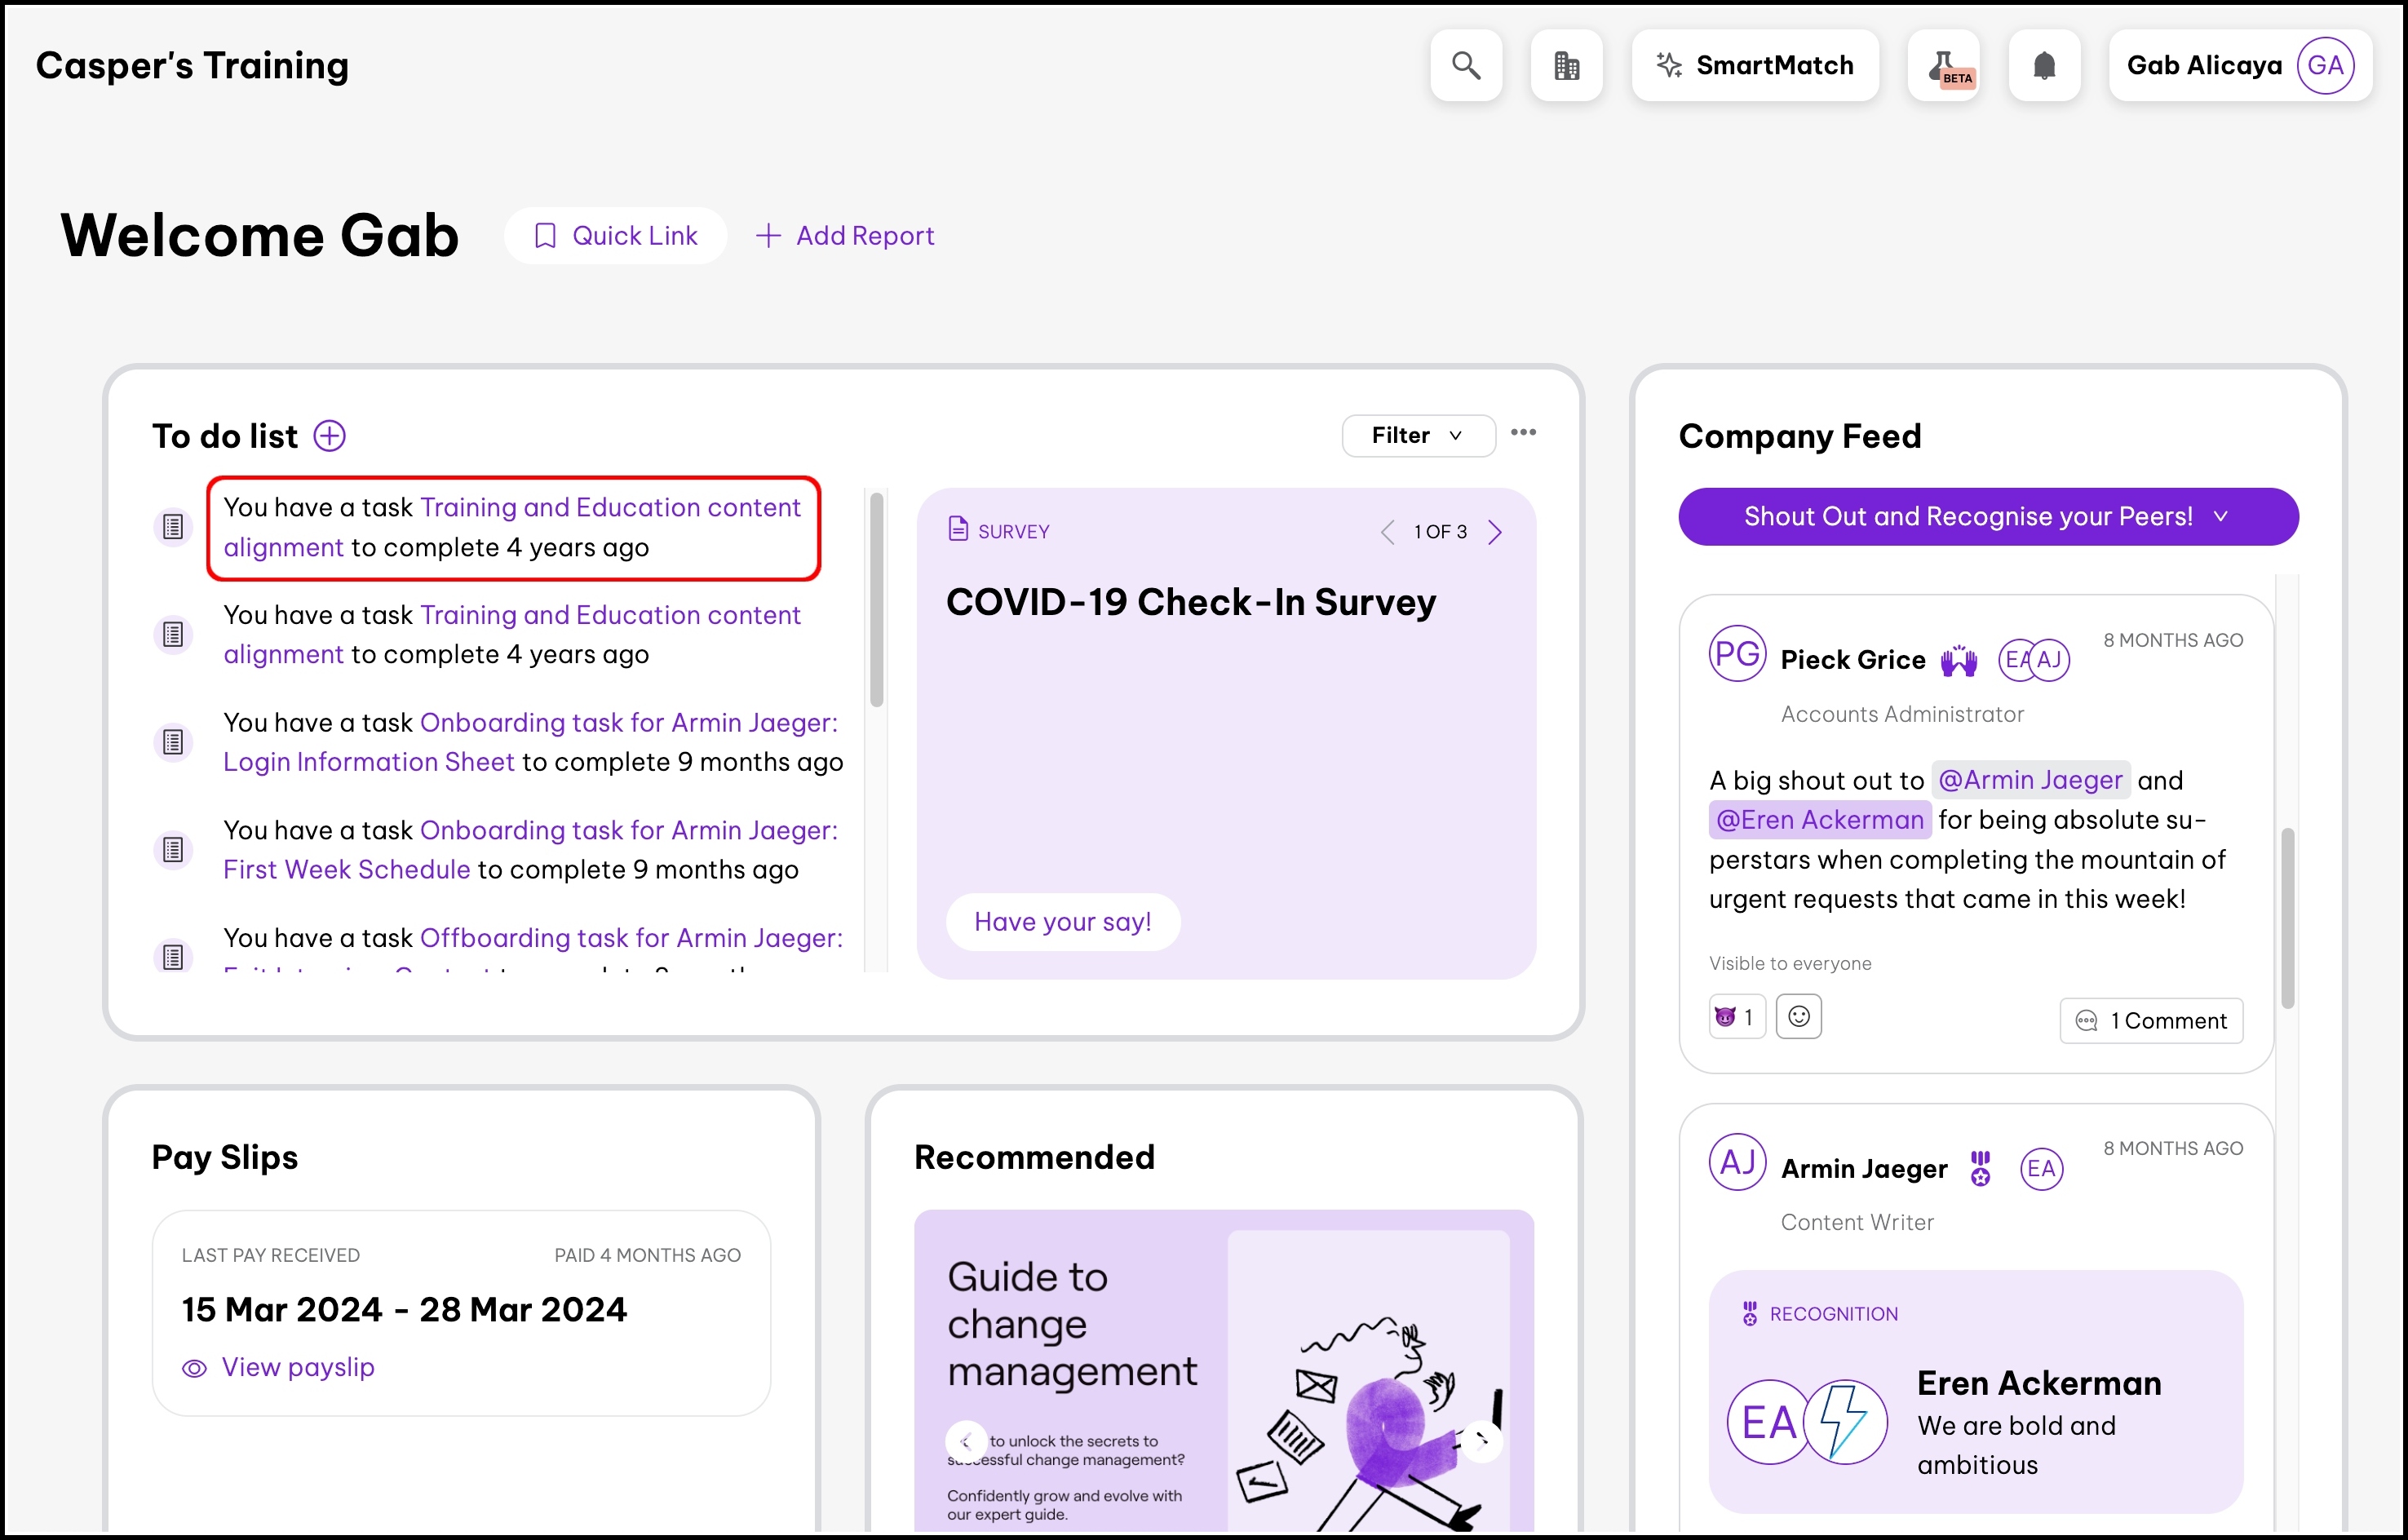2408x1540 pixels.
Task: Open the To do list three-dots menu
Action: click(x=1523, y=433)
